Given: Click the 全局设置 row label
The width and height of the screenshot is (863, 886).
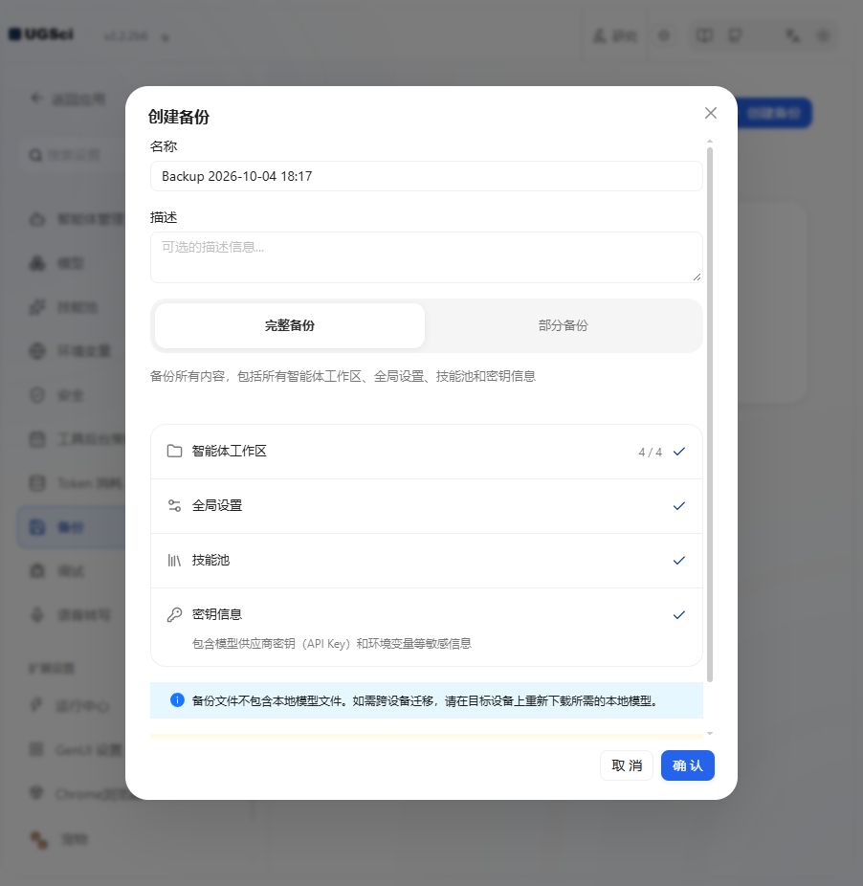Looking at the screenshot, I should coord(217,506).
